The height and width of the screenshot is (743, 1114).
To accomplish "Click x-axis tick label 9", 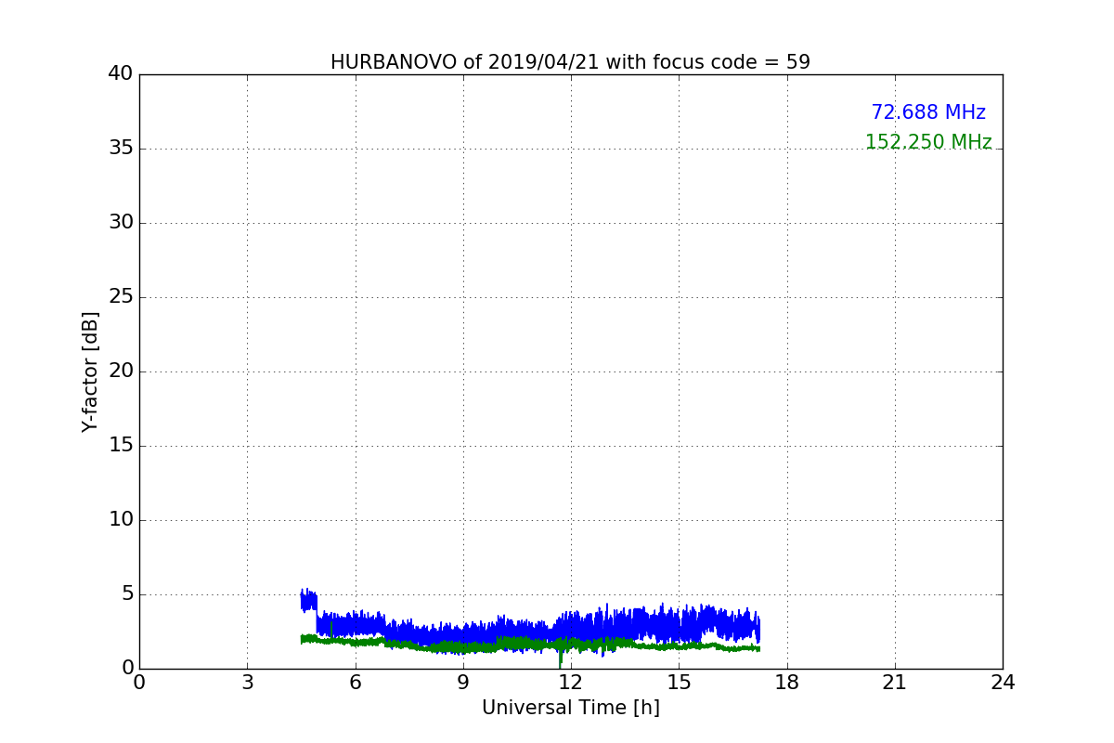I will click(x=463, y=683).
